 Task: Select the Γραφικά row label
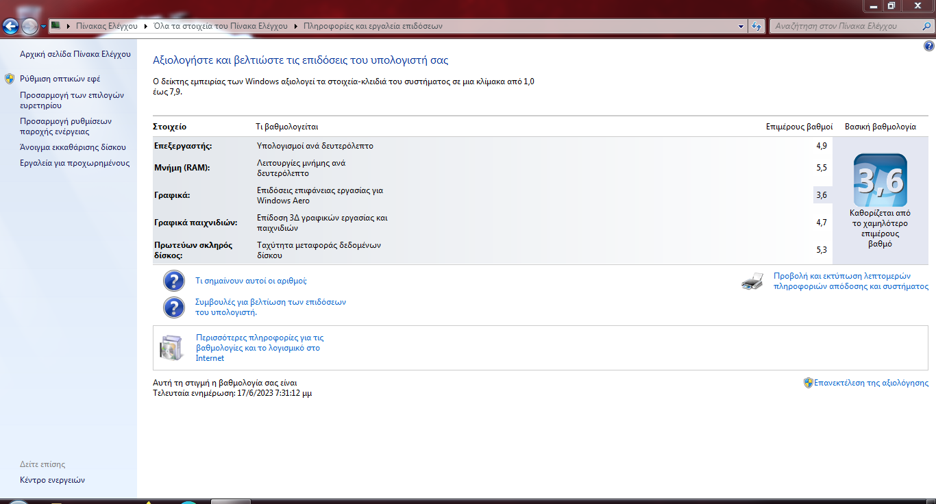point(172,195)
